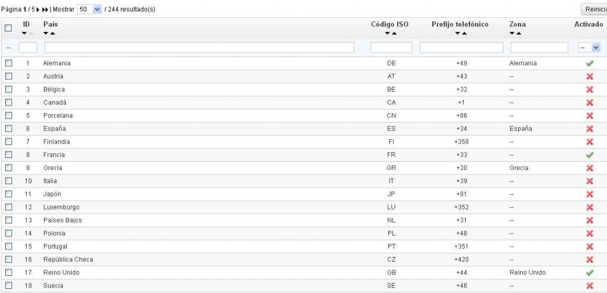The width and height of the screenshot is (607, 293).
Task: Toggle Reino Unido activated checkmark
Action: pos(589,273)
